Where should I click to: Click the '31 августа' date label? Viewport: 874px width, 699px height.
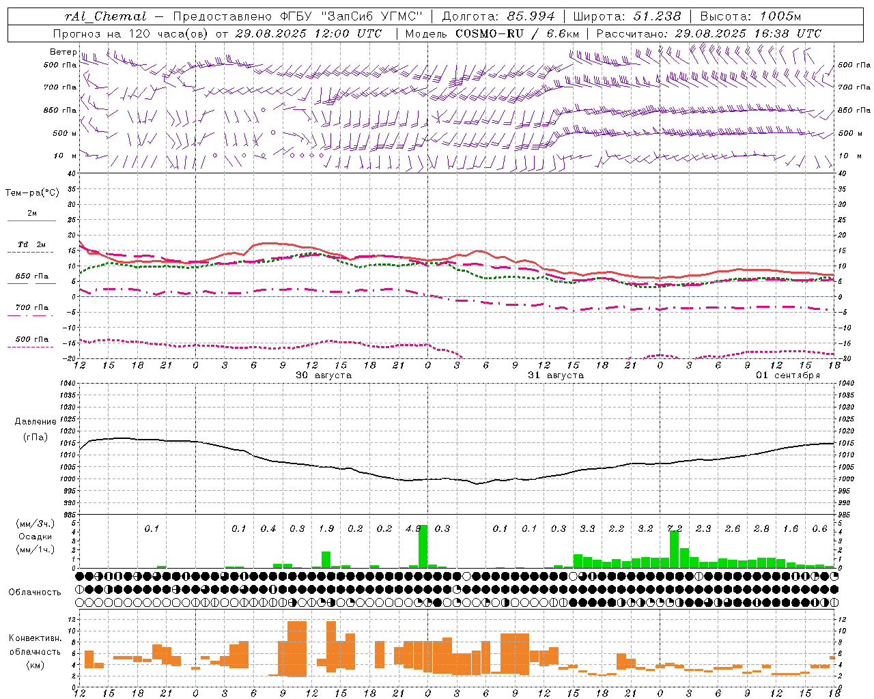pos(556,375)
